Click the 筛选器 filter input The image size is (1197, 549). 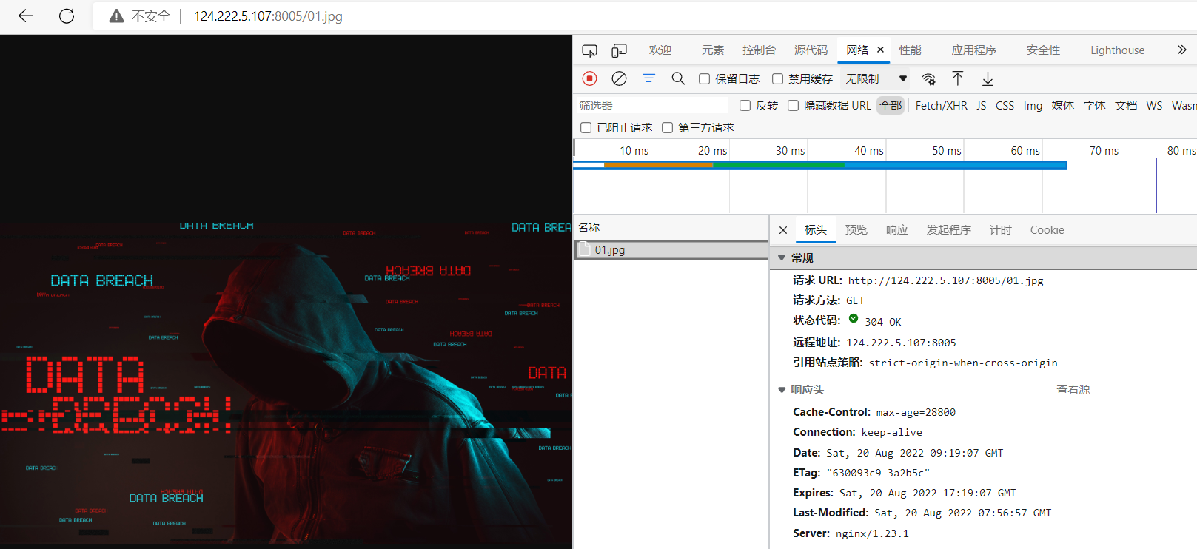point(651,106)
